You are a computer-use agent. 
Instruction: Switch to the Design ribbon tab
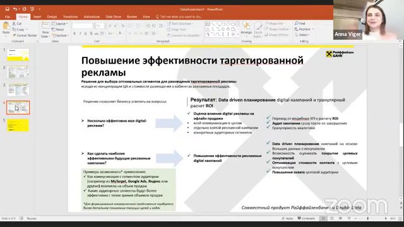pyautogui.click(x=52, y=17)
